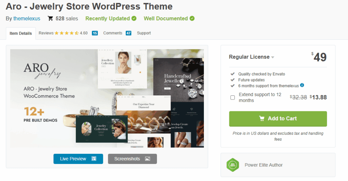Click the Quality checked by Envato text
Image resolution: width=348 pixels, height=181 pixels.
(x=261, y=74)
